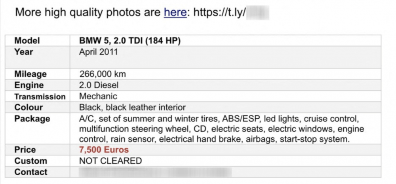This screenshot has width=396, height=184.
Task: Select the Year label cell
Action: click(x=24, y=52)
